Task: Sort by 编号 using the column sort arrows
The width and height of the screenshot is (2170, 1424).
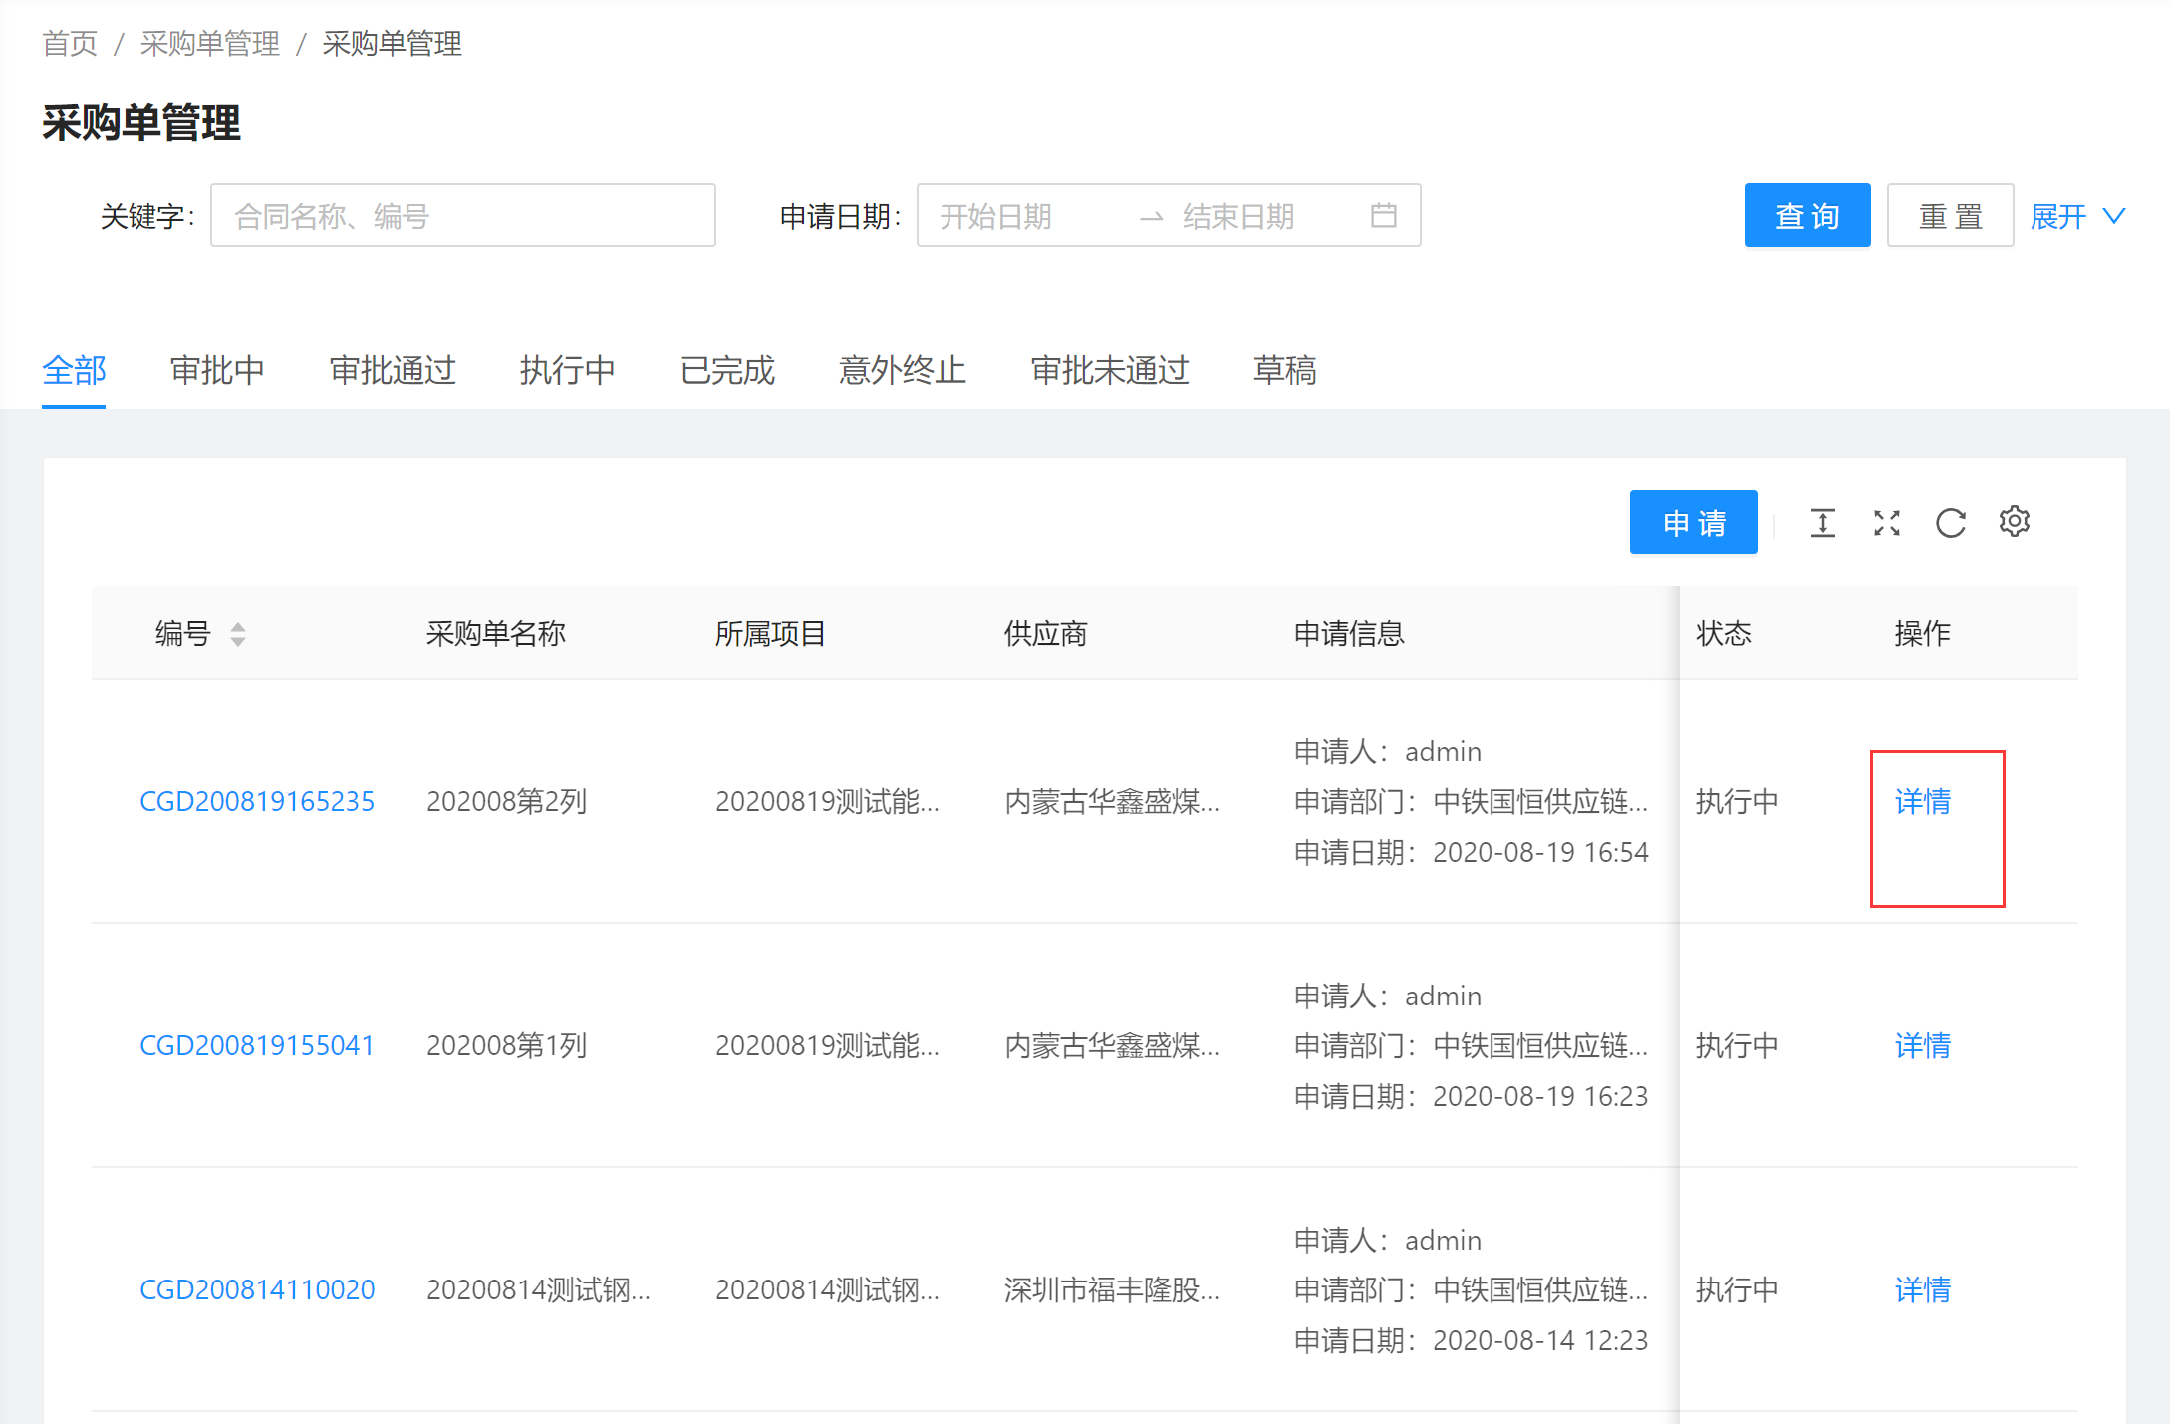Action: [237, 634]
